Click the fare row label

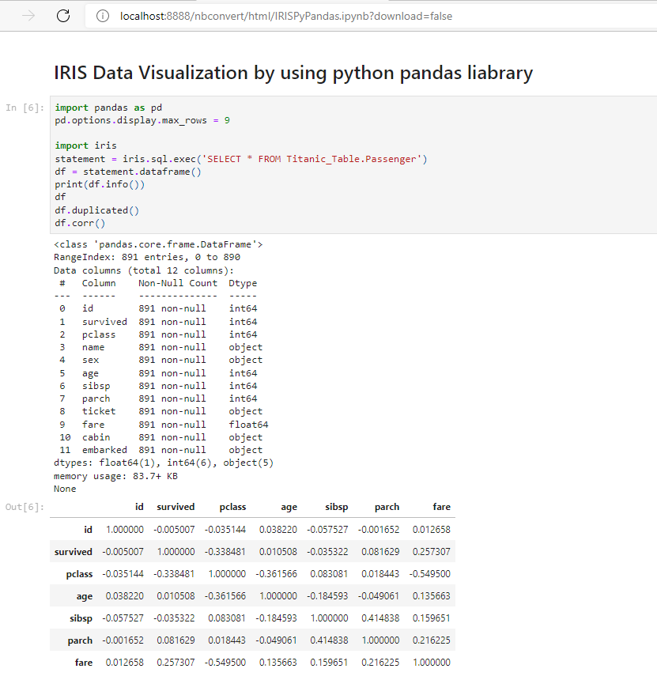(83, 663)
